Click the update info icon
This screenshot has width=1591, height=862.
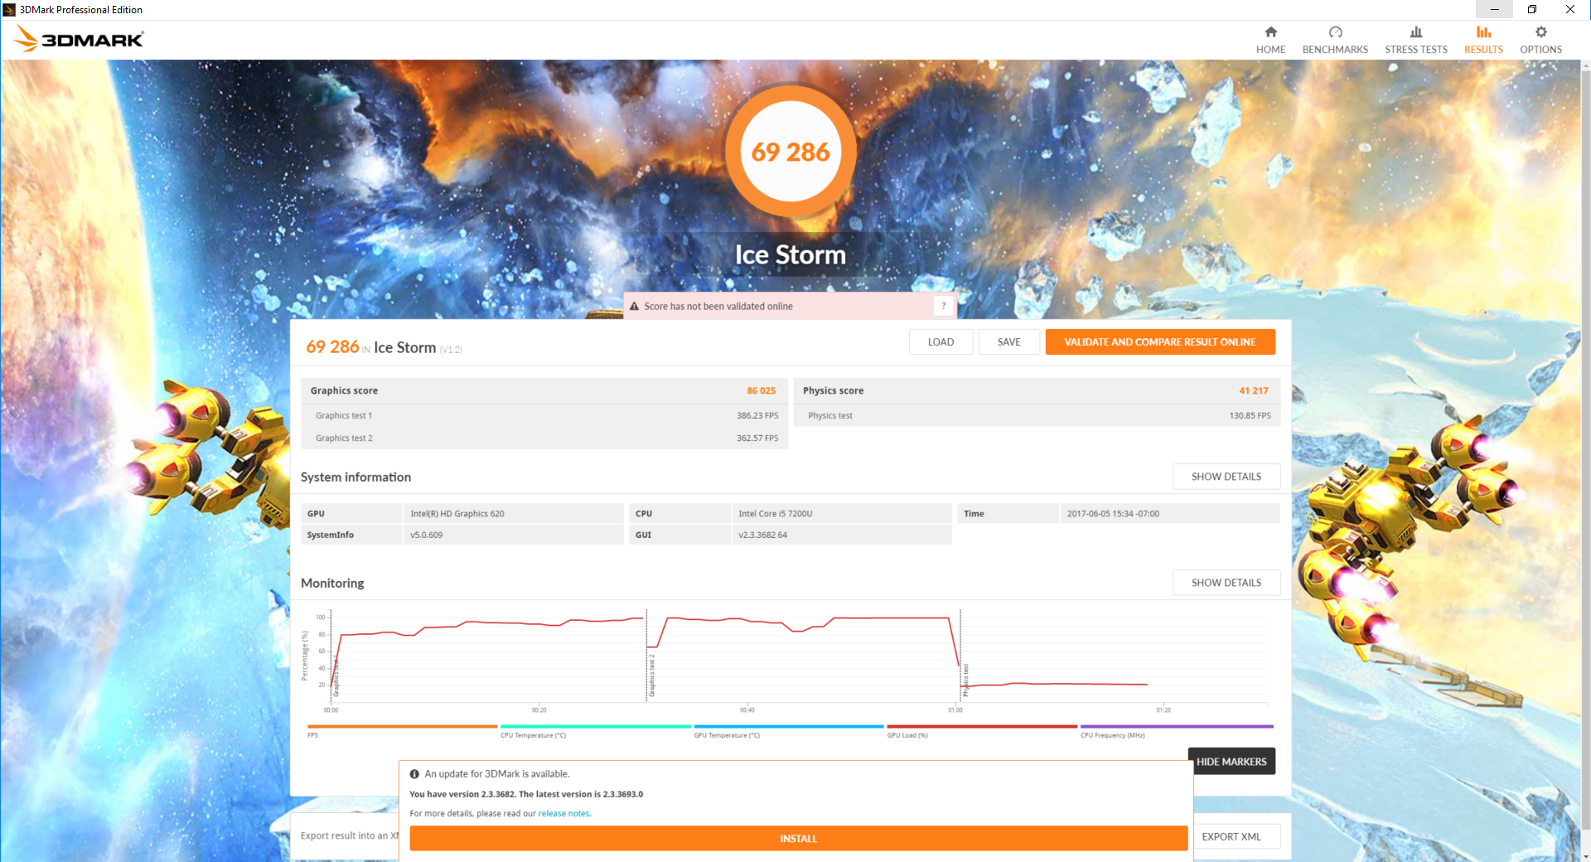click(x=414, y=774)
